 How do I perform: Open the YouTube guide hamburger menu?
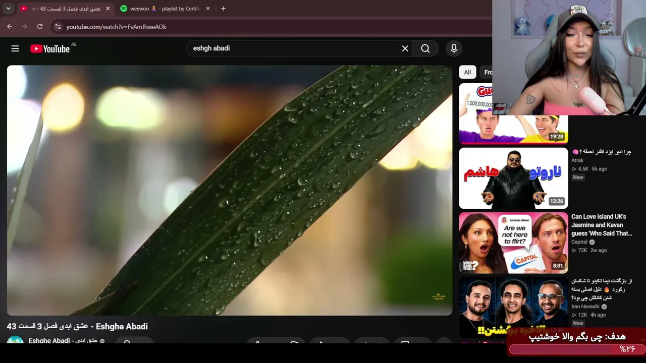15,48
